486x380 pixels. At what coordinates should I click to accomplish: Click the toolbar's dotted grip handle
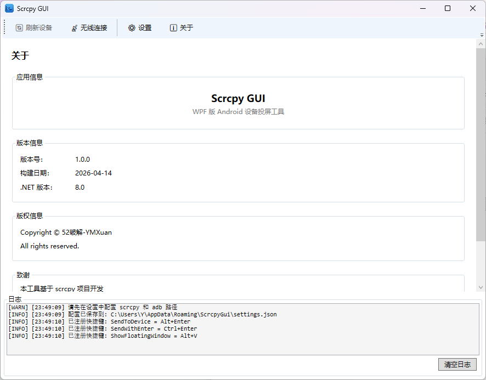coord(4,27)
